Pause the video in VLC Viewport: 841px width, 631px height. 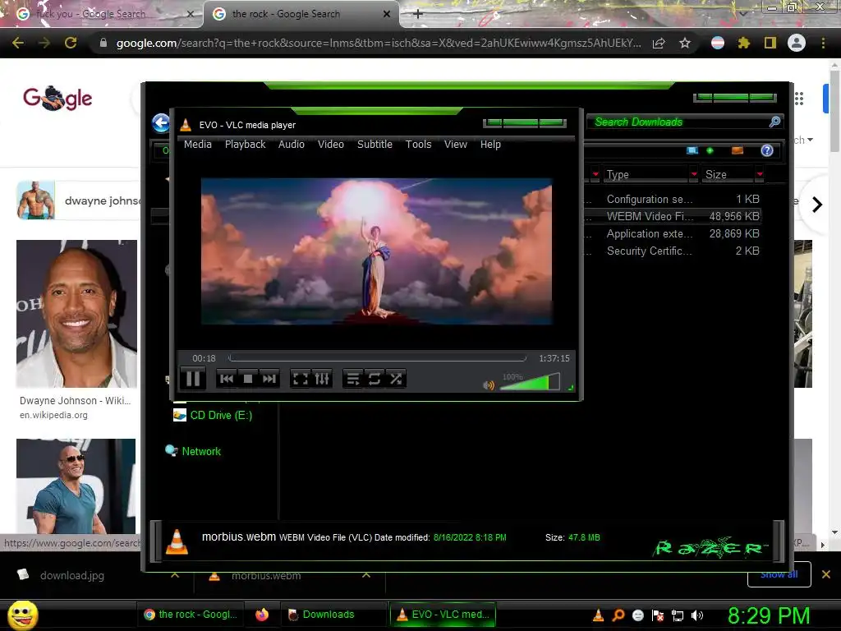[193, 379]
